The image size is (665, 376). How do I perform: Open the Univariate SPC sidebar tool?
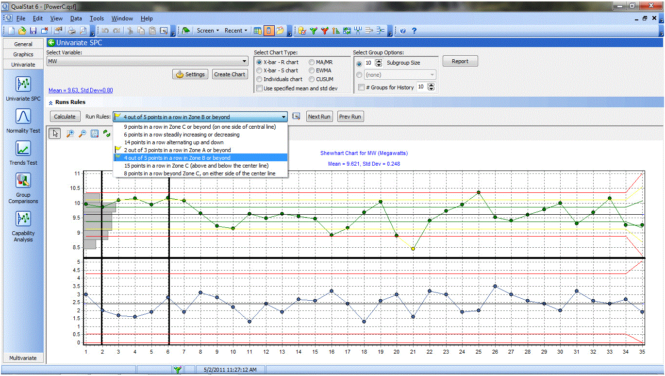[23, 89]
